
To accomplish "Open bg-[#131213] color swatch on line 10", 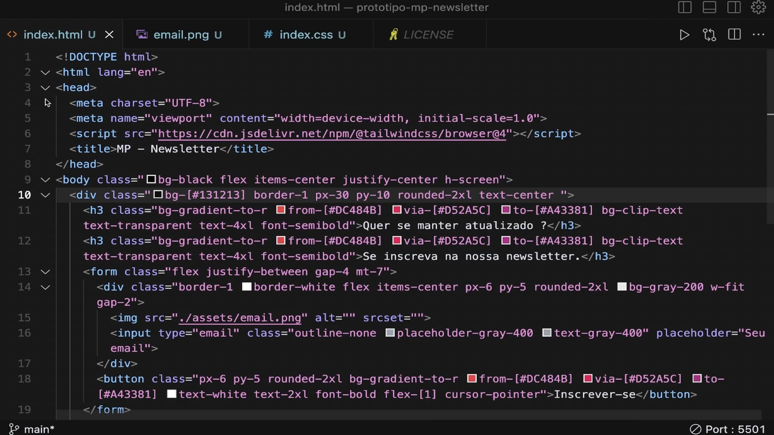I will pyautogui.click(x=158, y=195).
